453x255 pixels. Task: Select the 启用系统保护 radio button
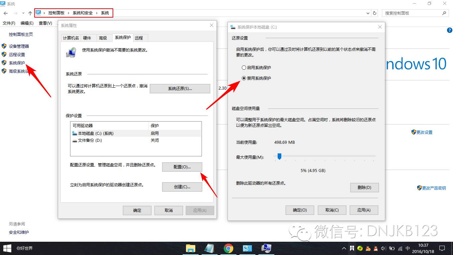(244, 67)
